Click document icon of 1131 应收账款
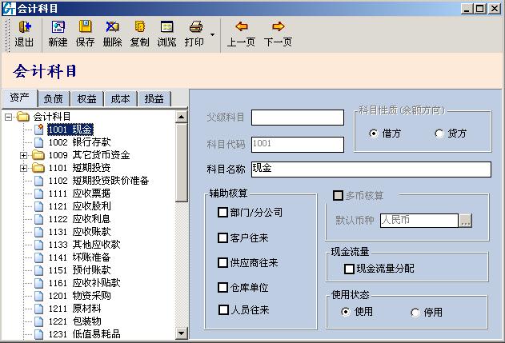505x343 pixels. pyautogui.click(x=39, y=232)
